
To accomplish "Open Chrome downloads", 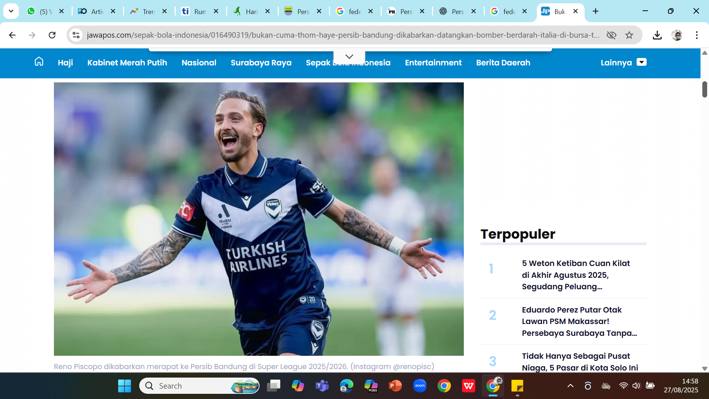I will click(657, 35).
